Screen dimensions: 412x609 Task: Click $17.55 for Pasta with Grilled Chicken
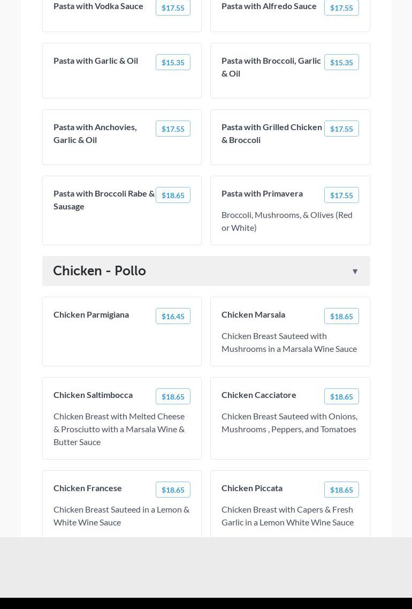tap(341, 129)
